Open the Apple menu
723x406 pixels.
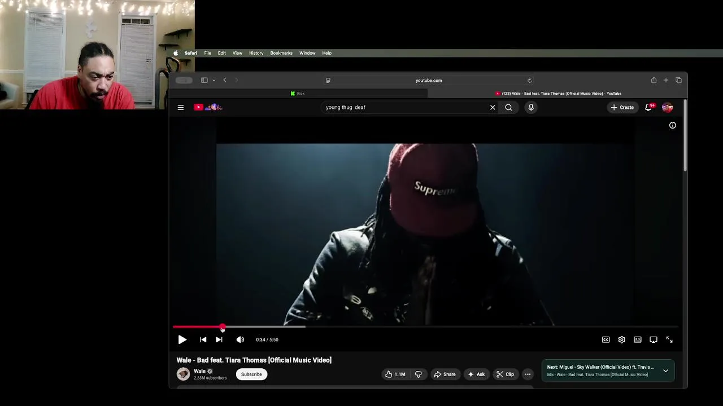coord(176,53)
